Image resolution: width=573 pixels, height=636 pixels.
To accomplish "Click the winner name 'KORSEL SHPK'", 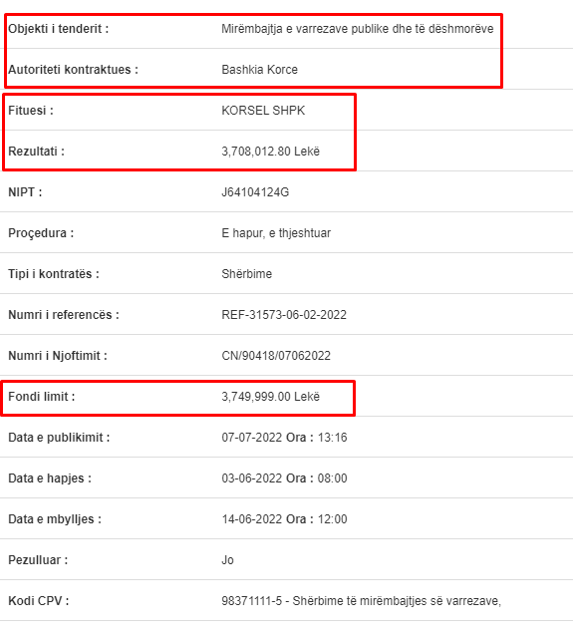I will pyautogui.click(x=263, y=111).
